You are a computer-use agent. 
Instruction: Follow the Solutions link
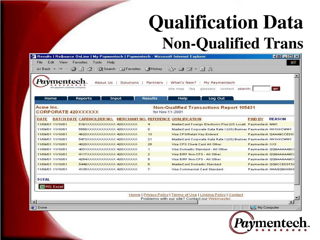coord(129,82)
